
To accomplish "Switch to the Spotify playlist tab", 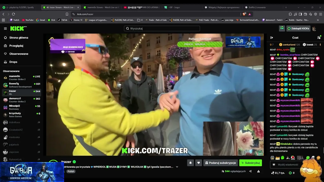I will click(20, 7).
